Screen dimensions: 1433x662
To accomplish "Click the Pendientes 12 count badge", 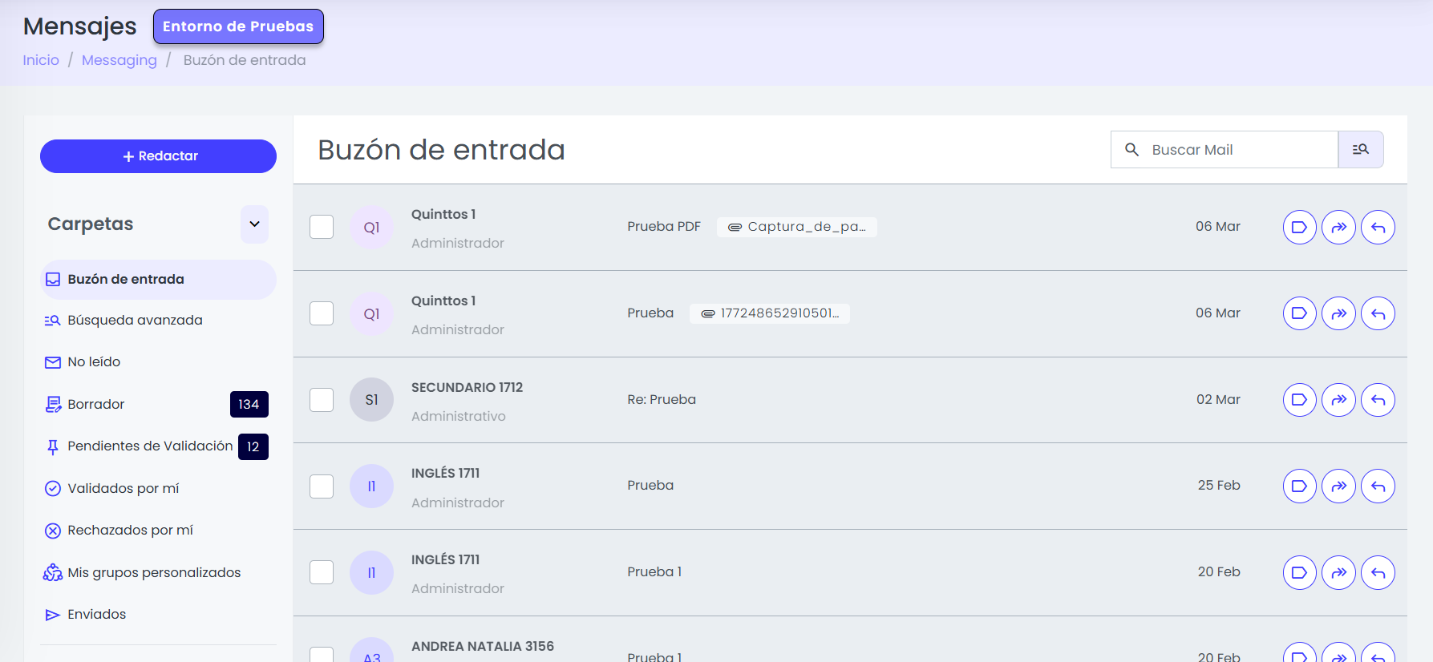I will [x=253, y=446].
